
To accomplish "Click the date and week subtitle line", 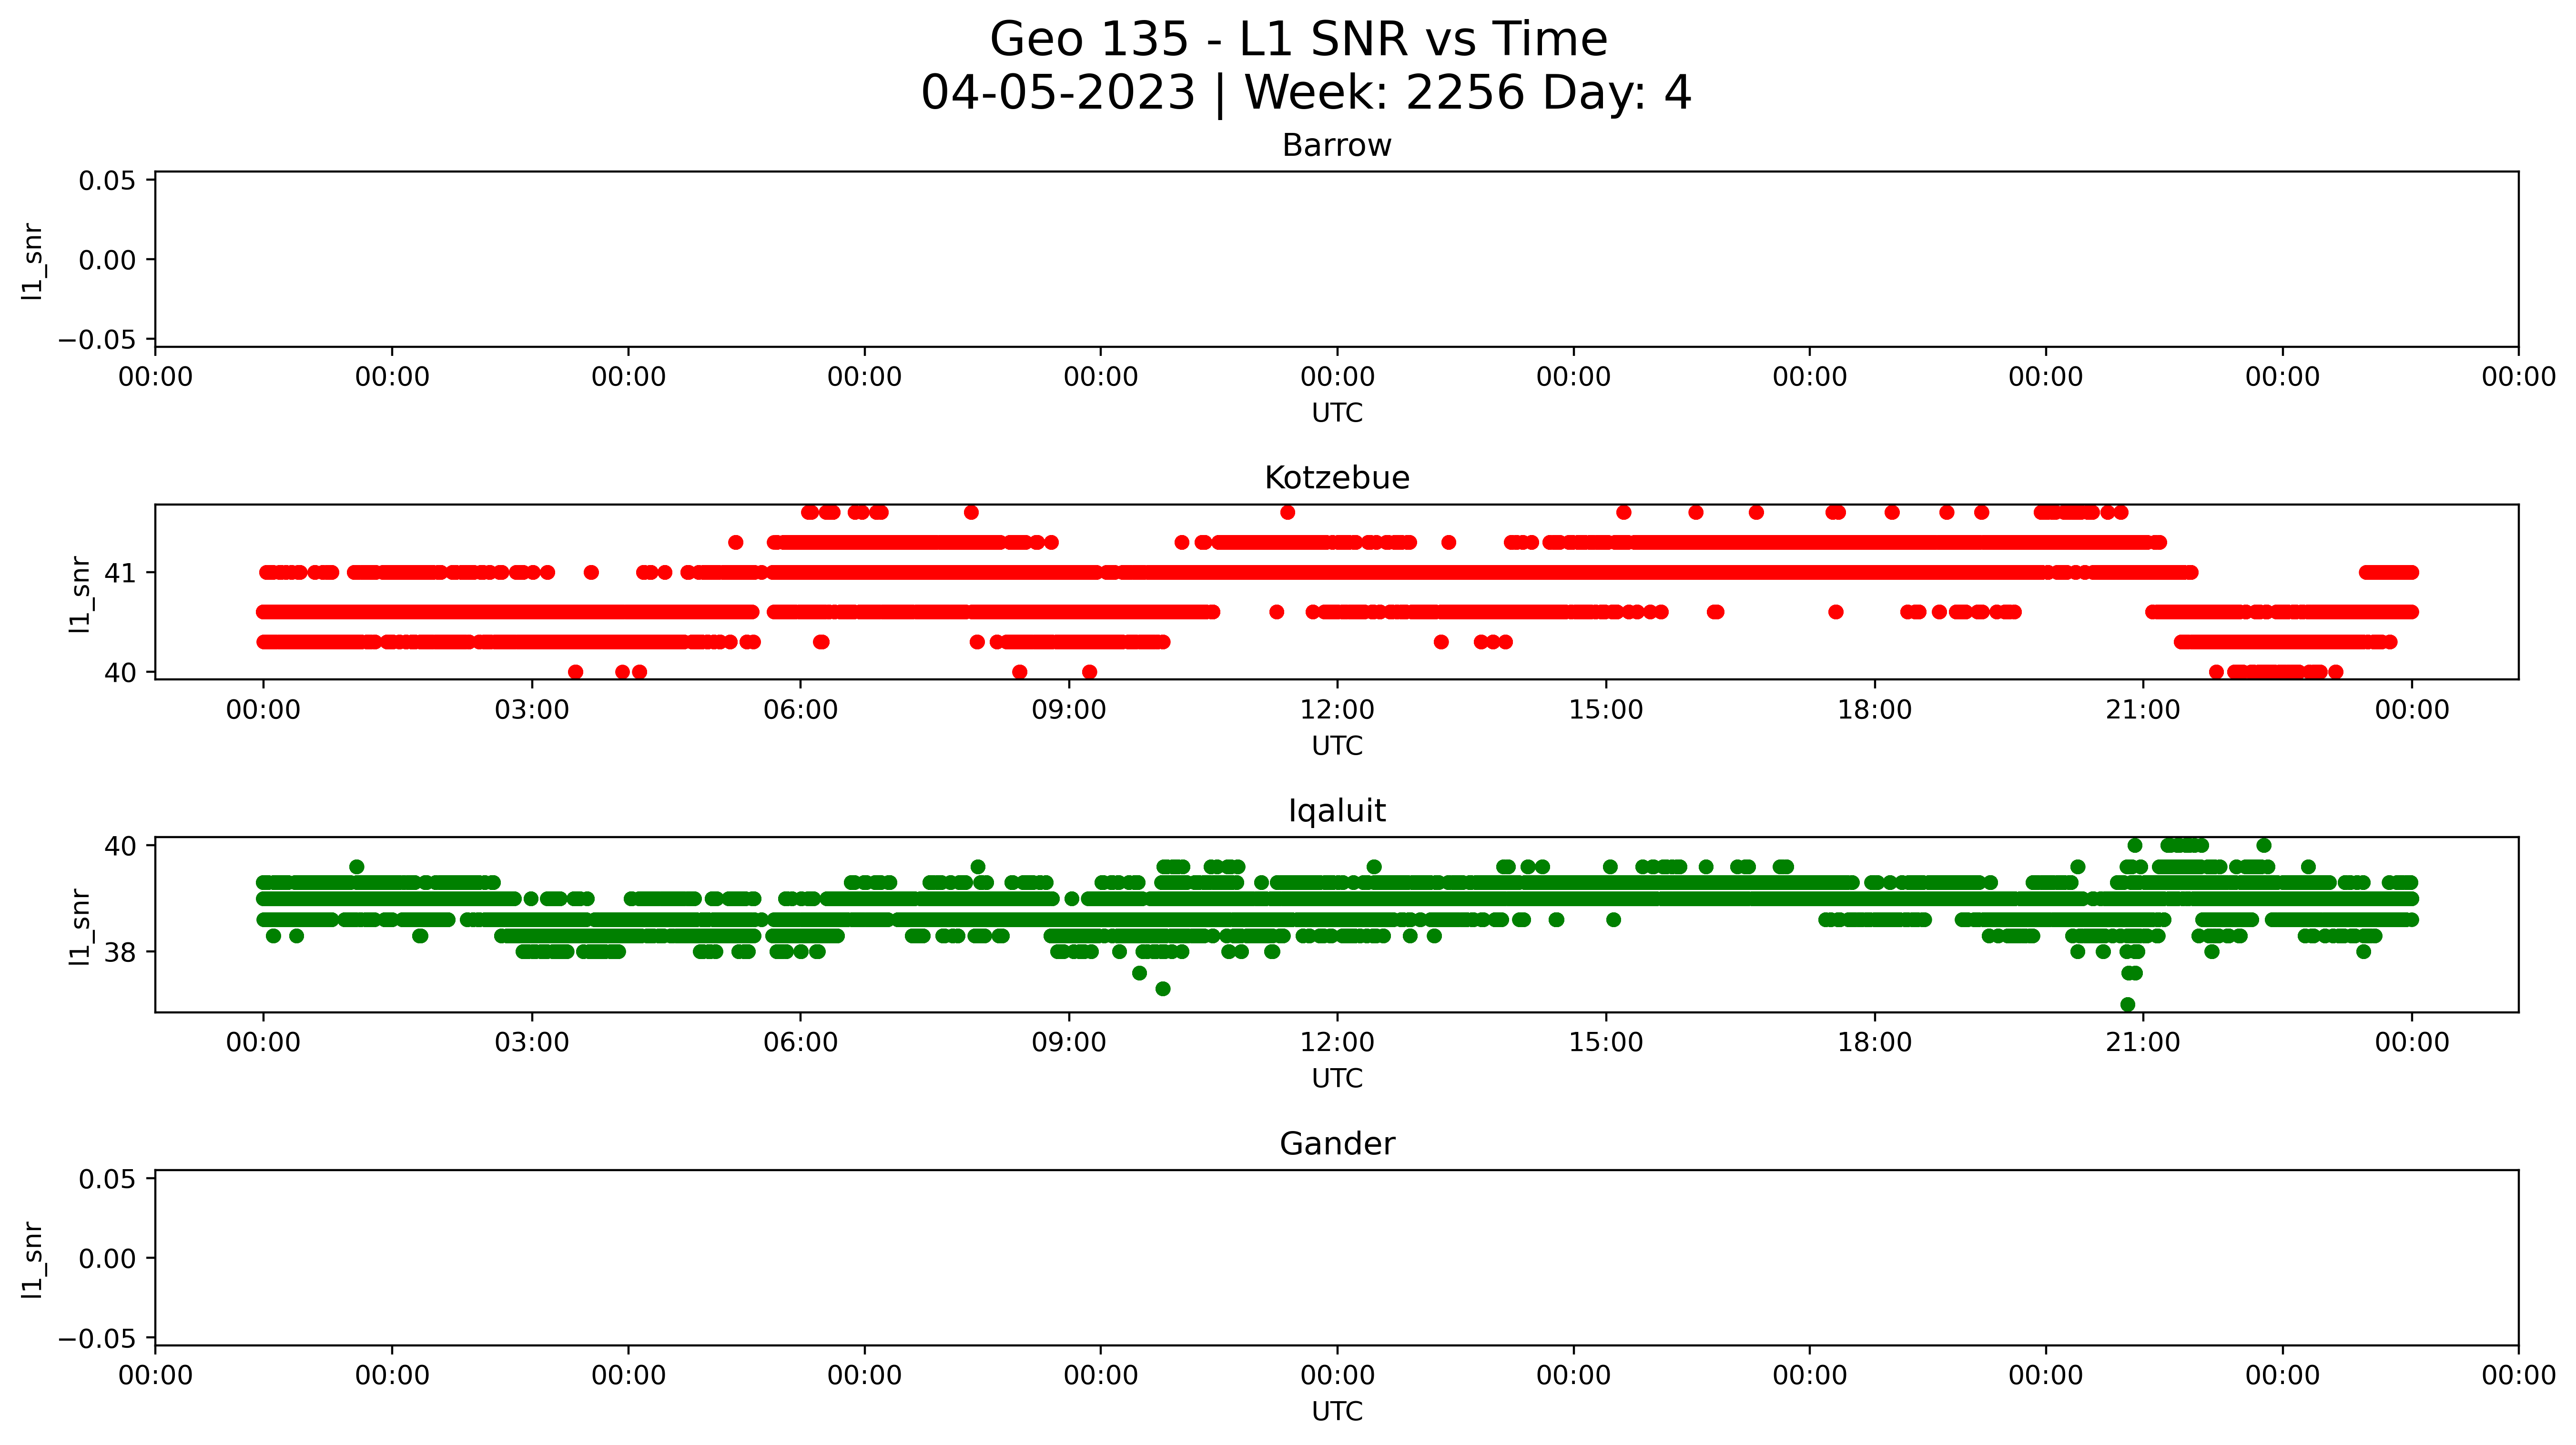I will coord(1305,93).
